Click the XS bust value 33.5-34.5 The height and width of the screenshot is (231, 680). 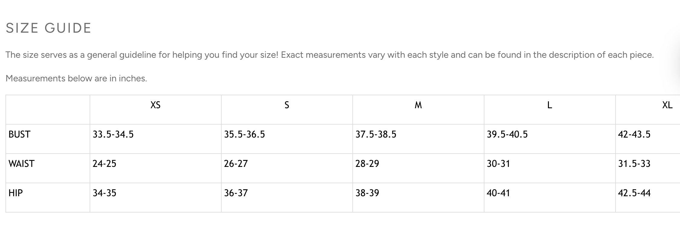pyautogui.click(x=113, y=134)
